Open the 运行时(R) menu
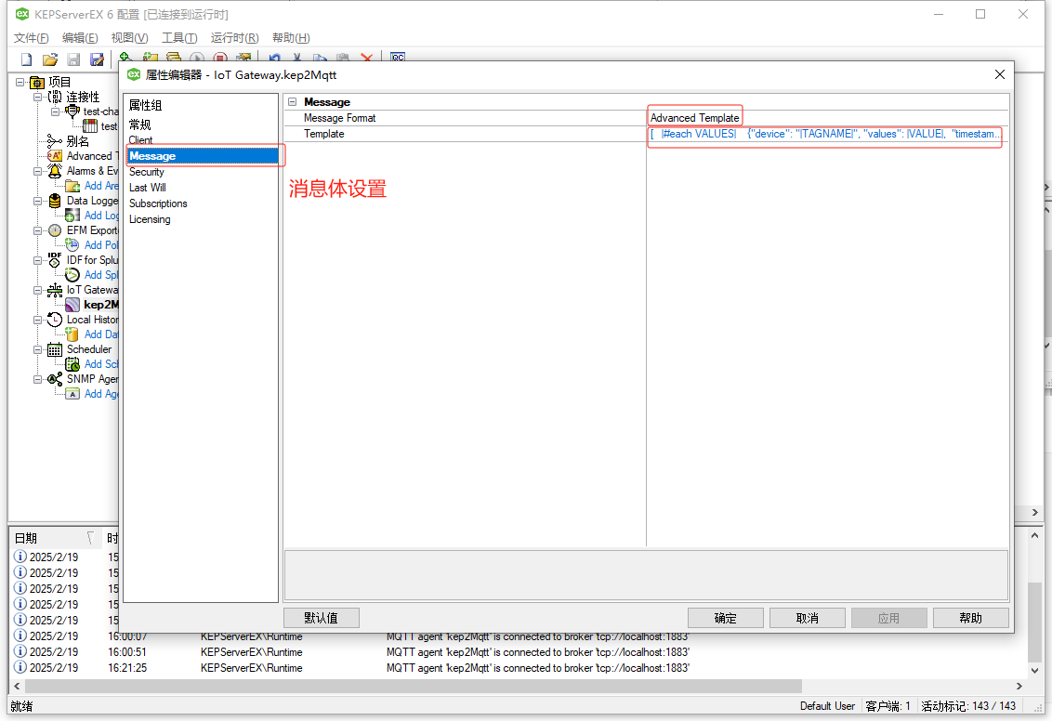 (234, 37)
